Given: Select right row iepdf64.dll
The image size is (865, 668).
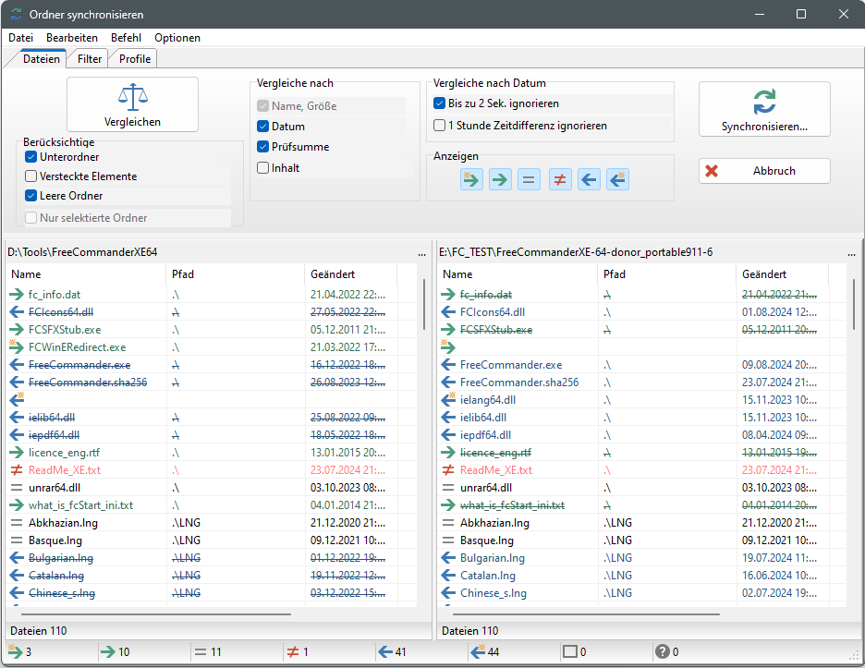Looking at the screenshot, I should pyautogui.click(x=641, y=435).
